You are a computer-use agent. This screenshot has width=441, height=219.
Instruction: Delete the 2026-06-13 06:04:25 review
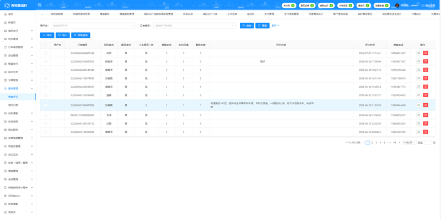(426, 132)
